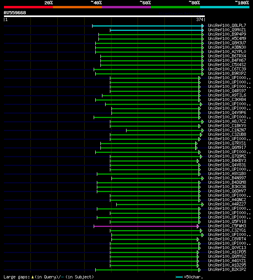Select hit UniRef100_Q8H3U7
Viewport: 253px width, 280px height.
(x=227, y=43)
